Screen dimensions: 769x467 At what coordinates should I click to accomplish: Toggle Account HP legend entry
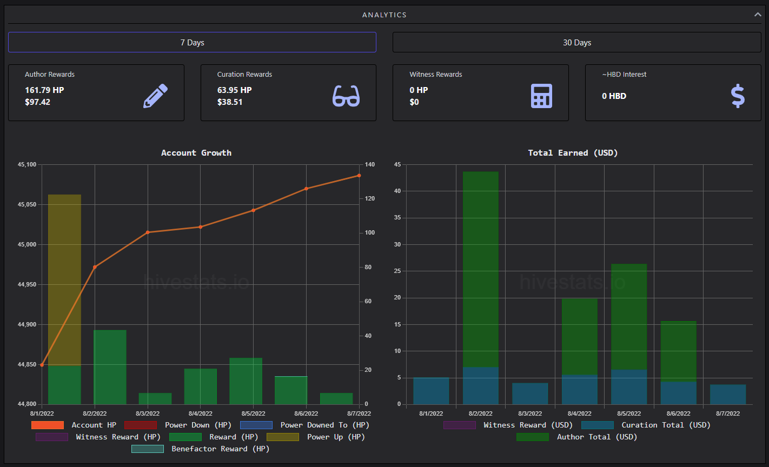click(x=74, y=425)
